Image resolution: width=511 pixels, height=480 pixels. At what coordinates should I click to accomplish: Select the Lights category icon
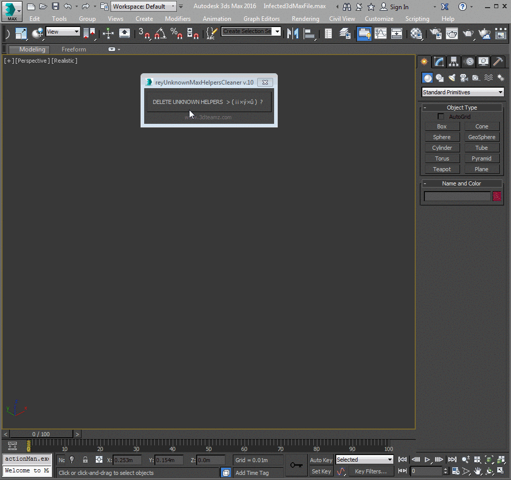point(452,78)
